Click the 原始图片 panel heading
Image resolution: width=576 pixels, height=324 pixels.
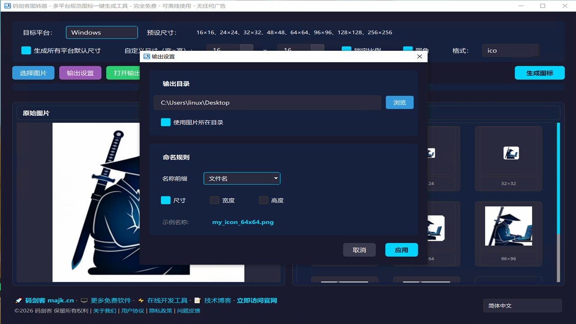click(36, 113)
